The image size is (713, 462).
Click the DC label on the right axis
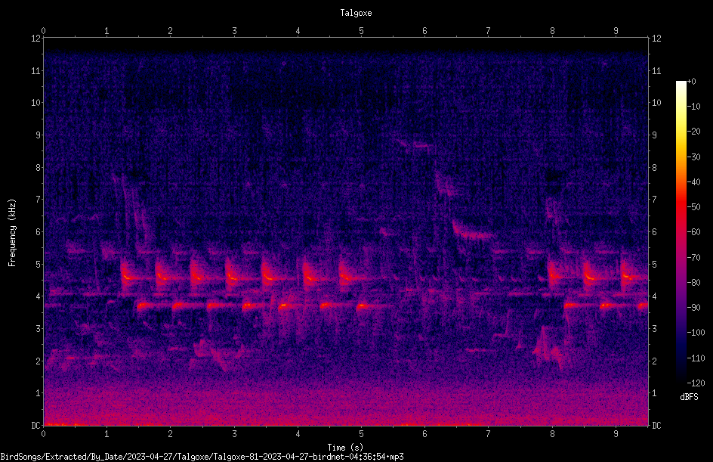pyautogui.click(x=656, y=425)
